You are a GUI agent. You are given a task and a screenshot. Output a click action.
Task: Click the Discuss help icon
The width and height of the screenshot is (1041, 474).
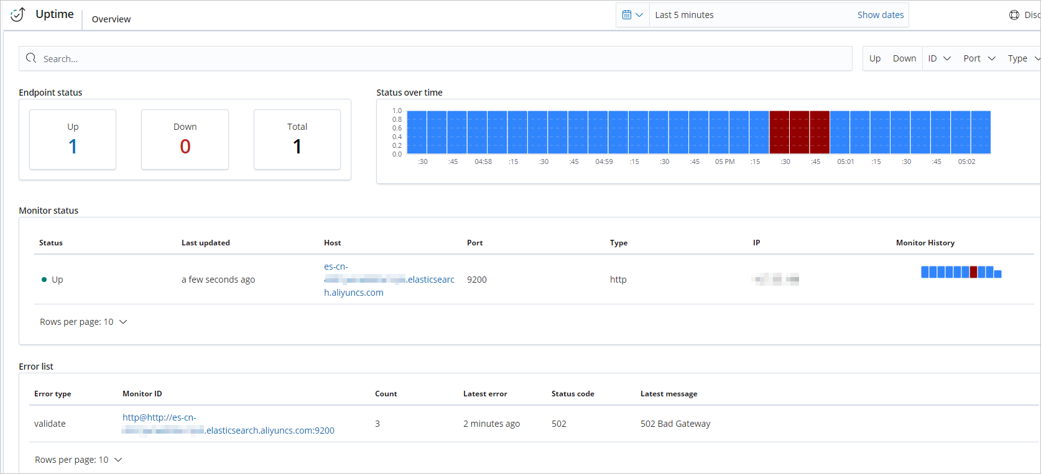[x=1014, y=15]
